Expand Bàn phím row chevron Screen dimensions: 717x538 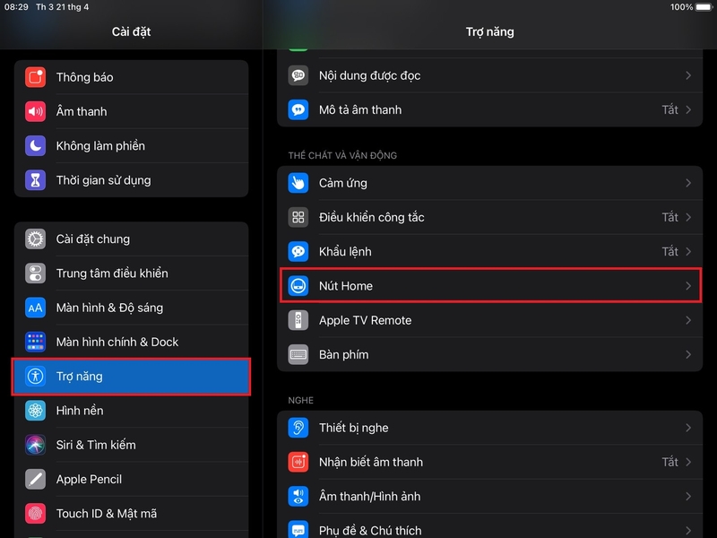tap(688, 354)
